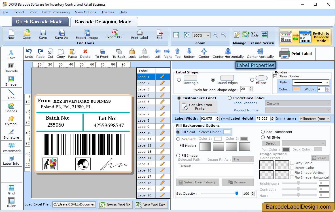Click the Fill Solid Select Color swatch
Image resolution: width=335 pixels, height=212 pixels.
tap(227, 132)
